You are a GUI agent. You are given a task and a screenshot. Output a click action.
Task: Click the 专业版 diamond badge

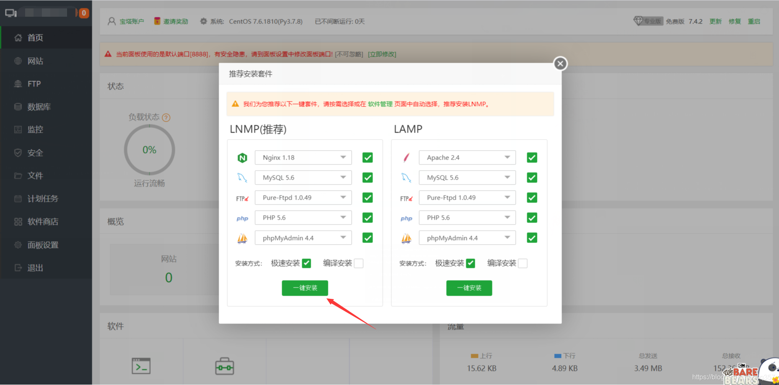(x=648, y=21)
